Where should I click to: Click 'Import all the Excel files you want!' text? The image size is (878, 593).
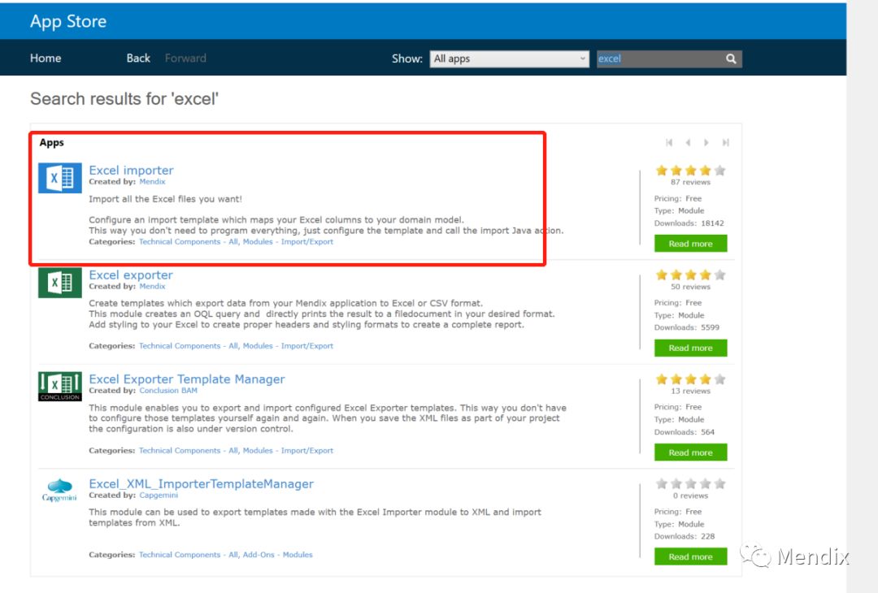coord(165,199)
